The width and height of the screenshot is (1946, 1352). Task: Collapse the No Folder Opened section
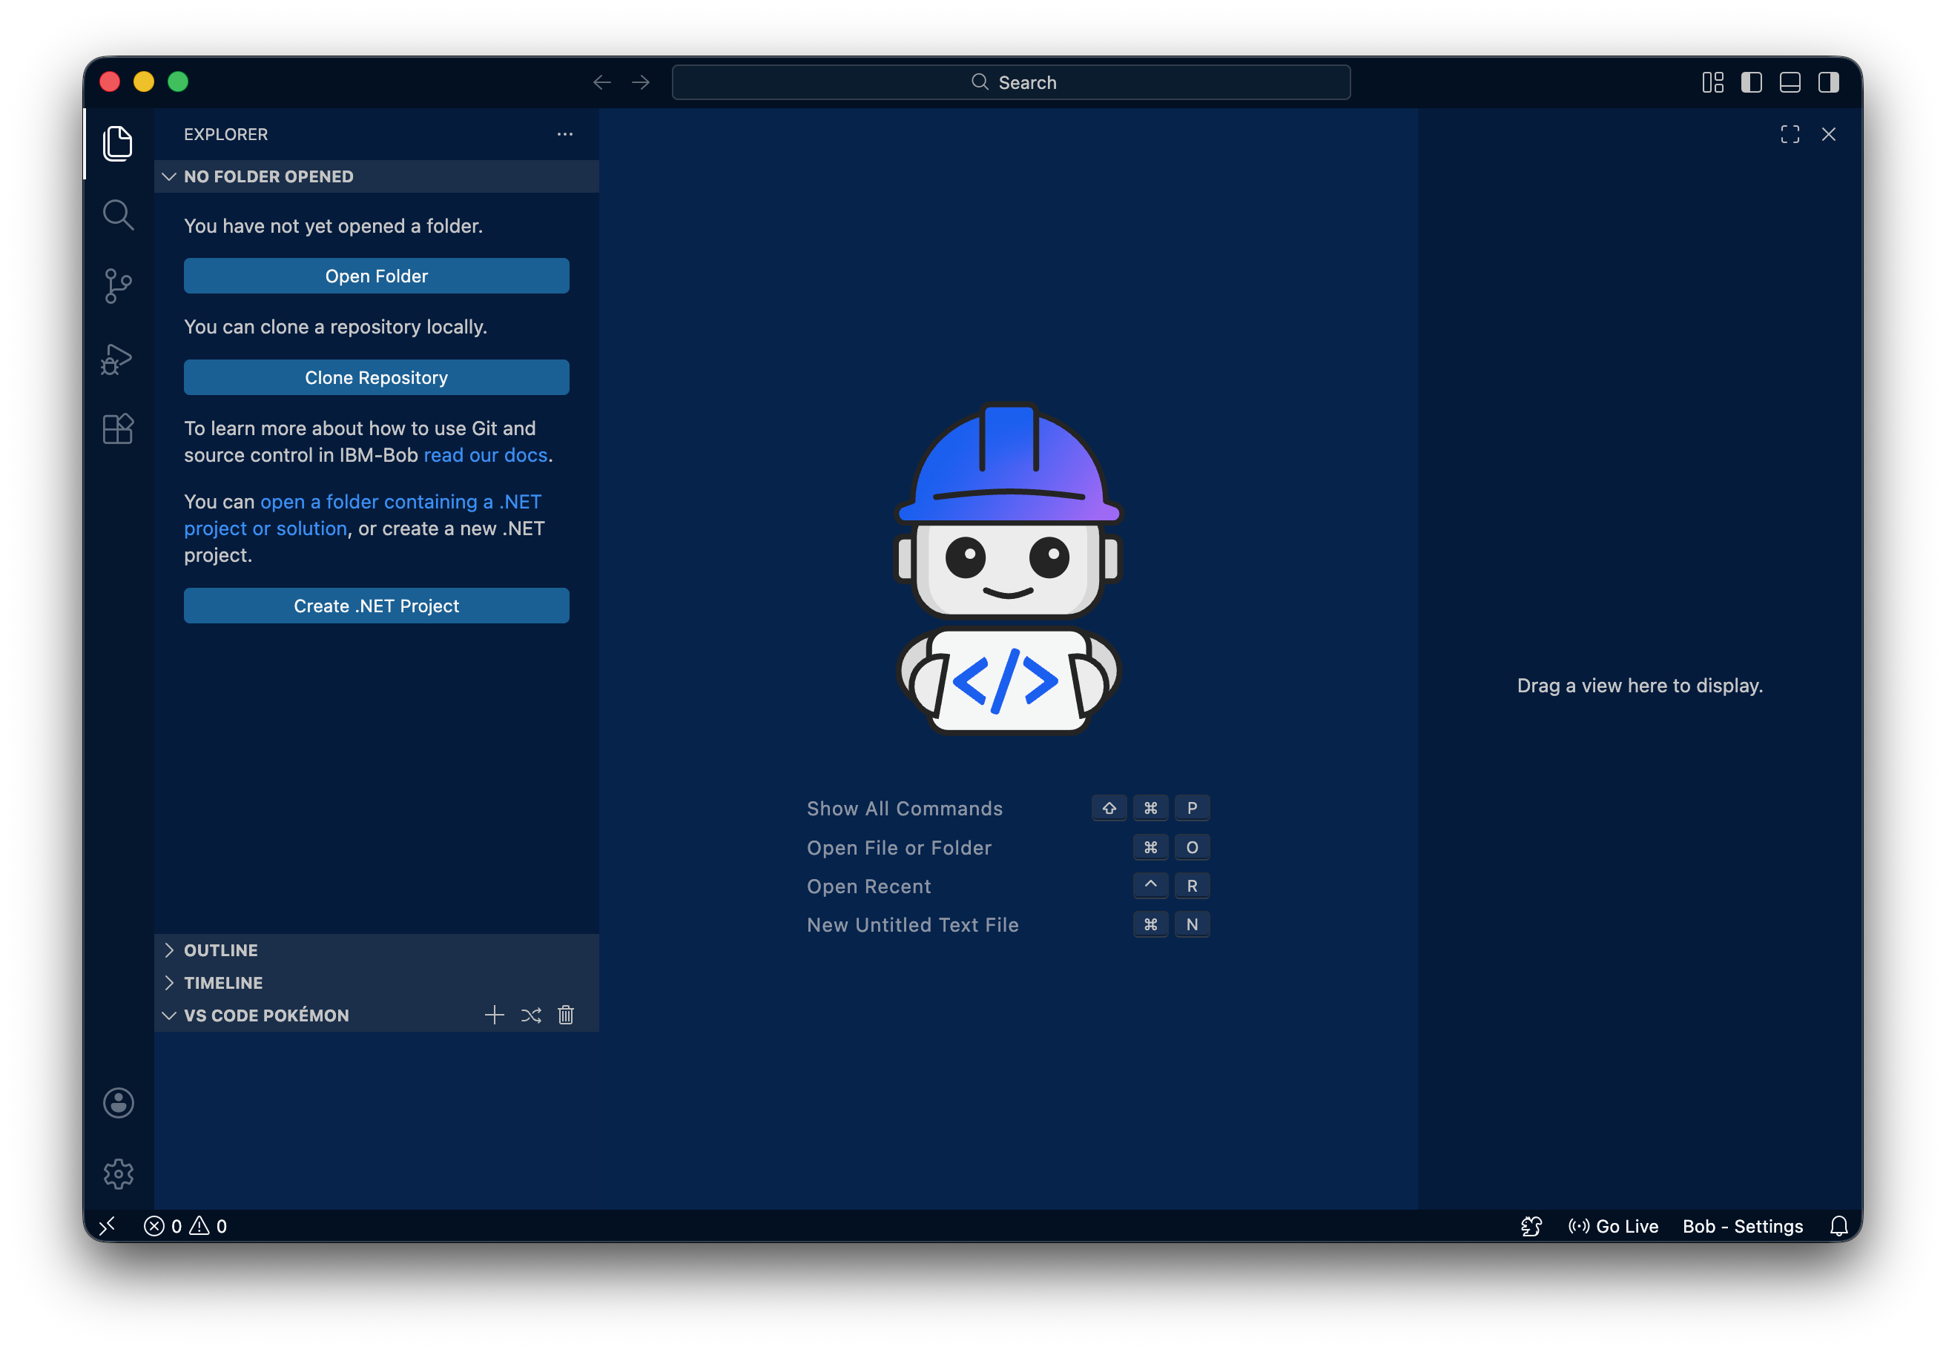[268, 176]
